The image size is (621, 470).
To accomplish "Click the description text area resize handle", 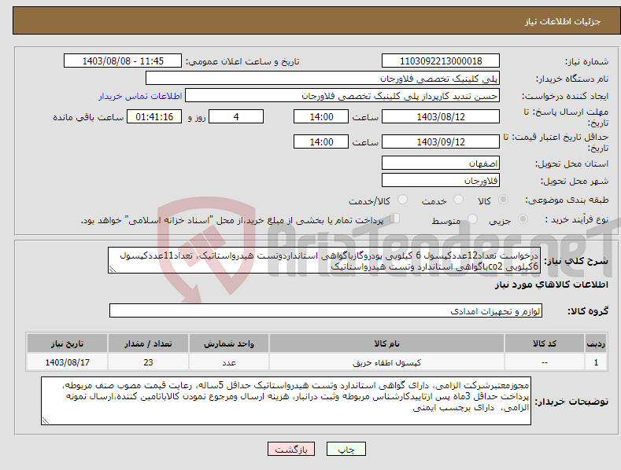I will click(x=113, y=270).
